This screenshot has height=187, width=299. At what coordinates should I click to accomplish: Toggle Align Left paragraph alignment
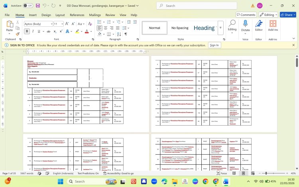pos(99,28)
